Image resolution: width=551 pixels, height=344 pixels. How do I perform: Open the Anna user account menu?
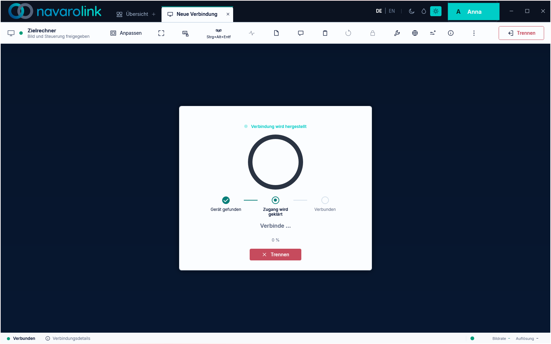click(474, 12)
